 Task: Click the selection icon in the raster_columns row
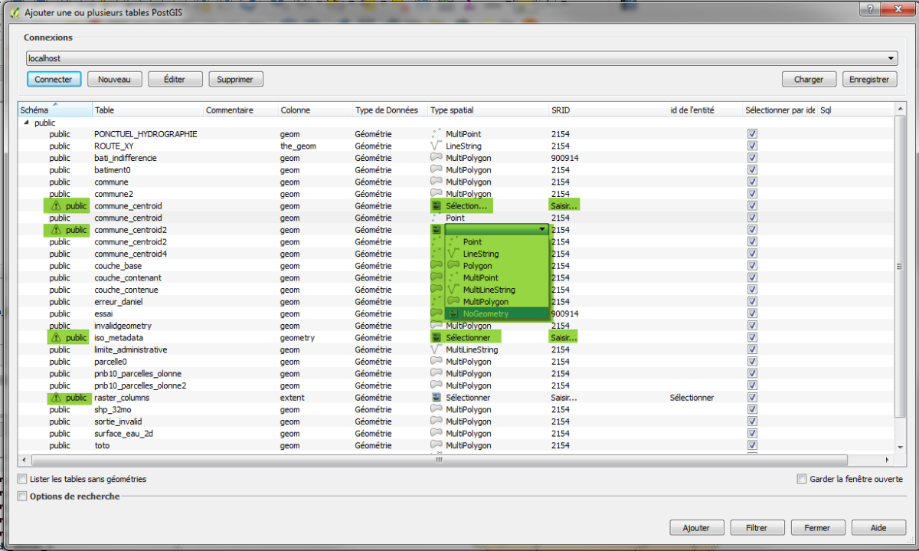[437, 398]
